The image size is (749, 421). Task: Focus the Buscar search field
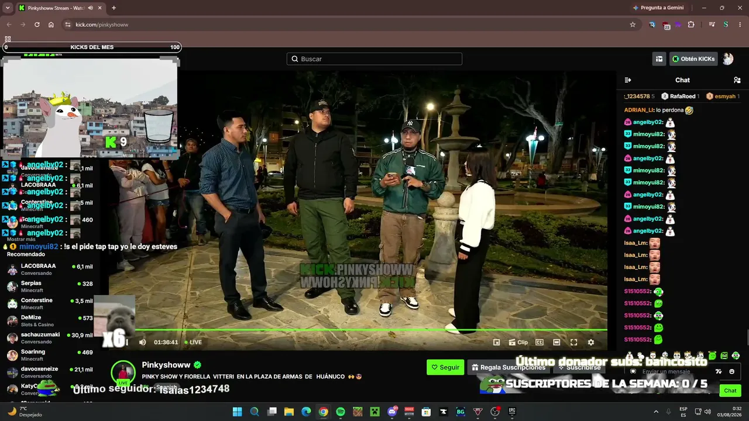pos(374,59)
